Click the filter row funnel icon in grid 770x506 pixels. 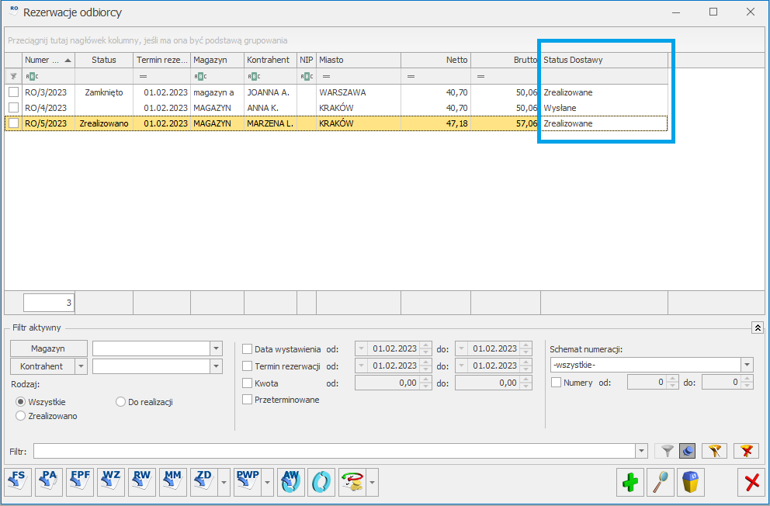13,76
